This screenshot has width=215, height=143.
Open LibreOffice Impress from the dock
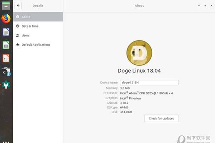[x=6, y=58]
